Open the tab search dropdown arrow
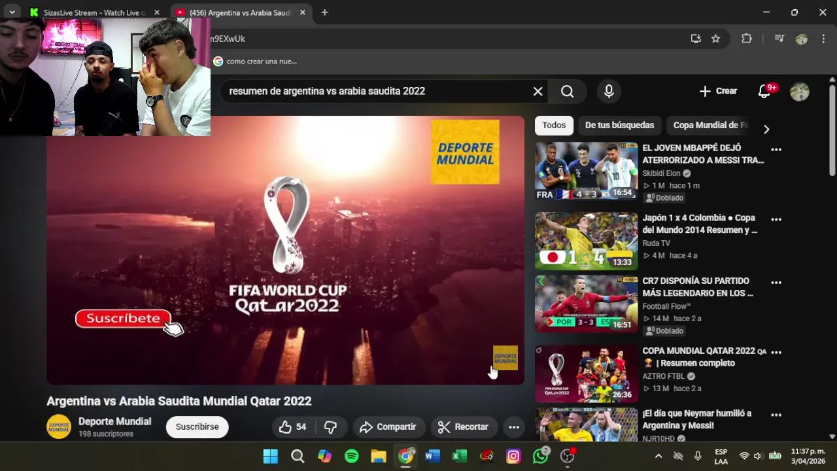 coord(12,12)
